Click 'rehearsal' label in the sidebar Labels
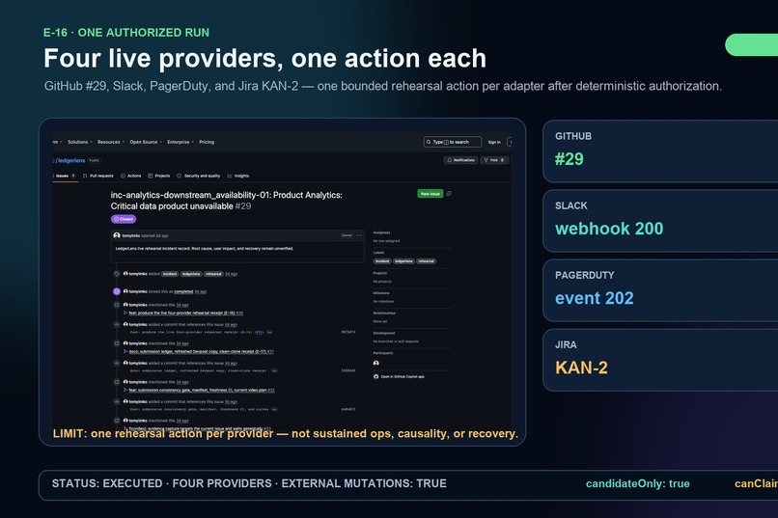Viewport: 778px width, 518px height. tap(427, 261)
